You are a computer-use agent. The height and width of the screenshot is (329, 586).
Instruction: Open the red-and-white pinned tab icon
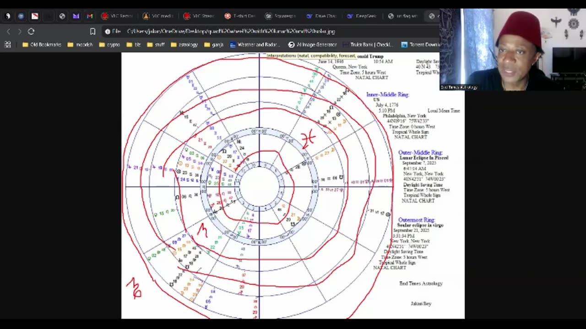(x=35, y=16)
